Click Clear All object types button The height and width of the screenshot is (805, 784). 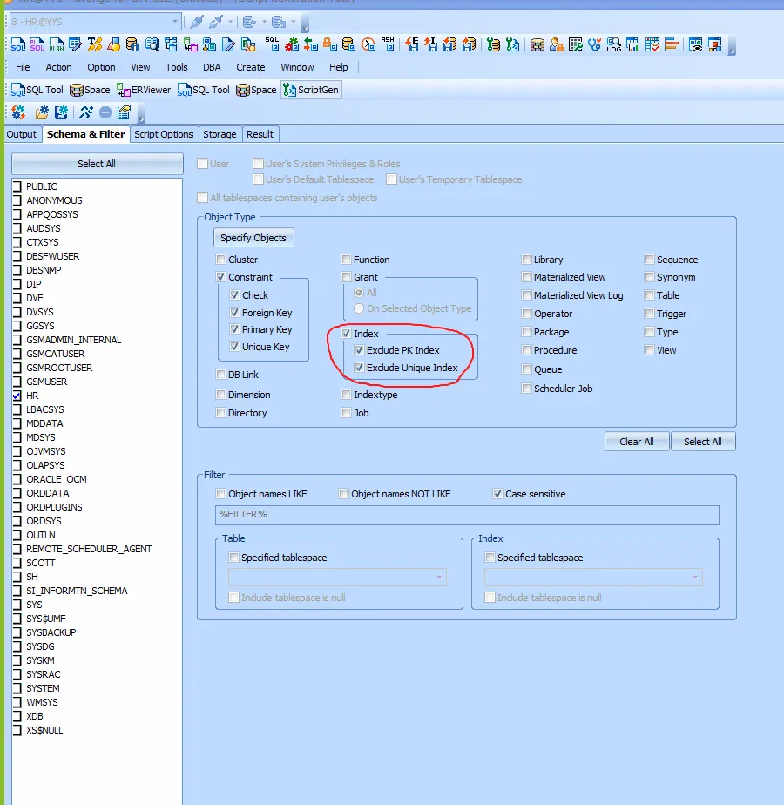pyautogui.click(x=637, y=442)
